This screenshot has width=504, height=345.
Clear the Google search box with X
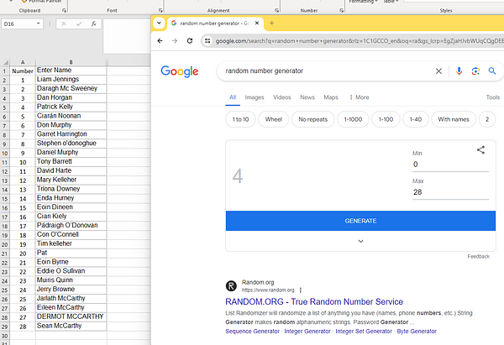point(438,71)
